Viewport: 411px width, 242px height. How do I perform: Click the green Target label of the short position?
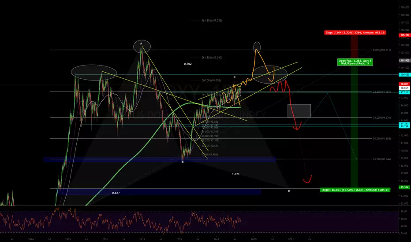point(355,190)
